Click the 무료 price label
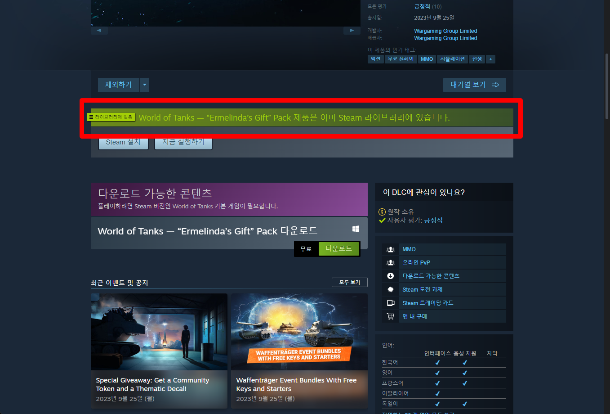This screenshot has width=610, height=414. [306, 249]
